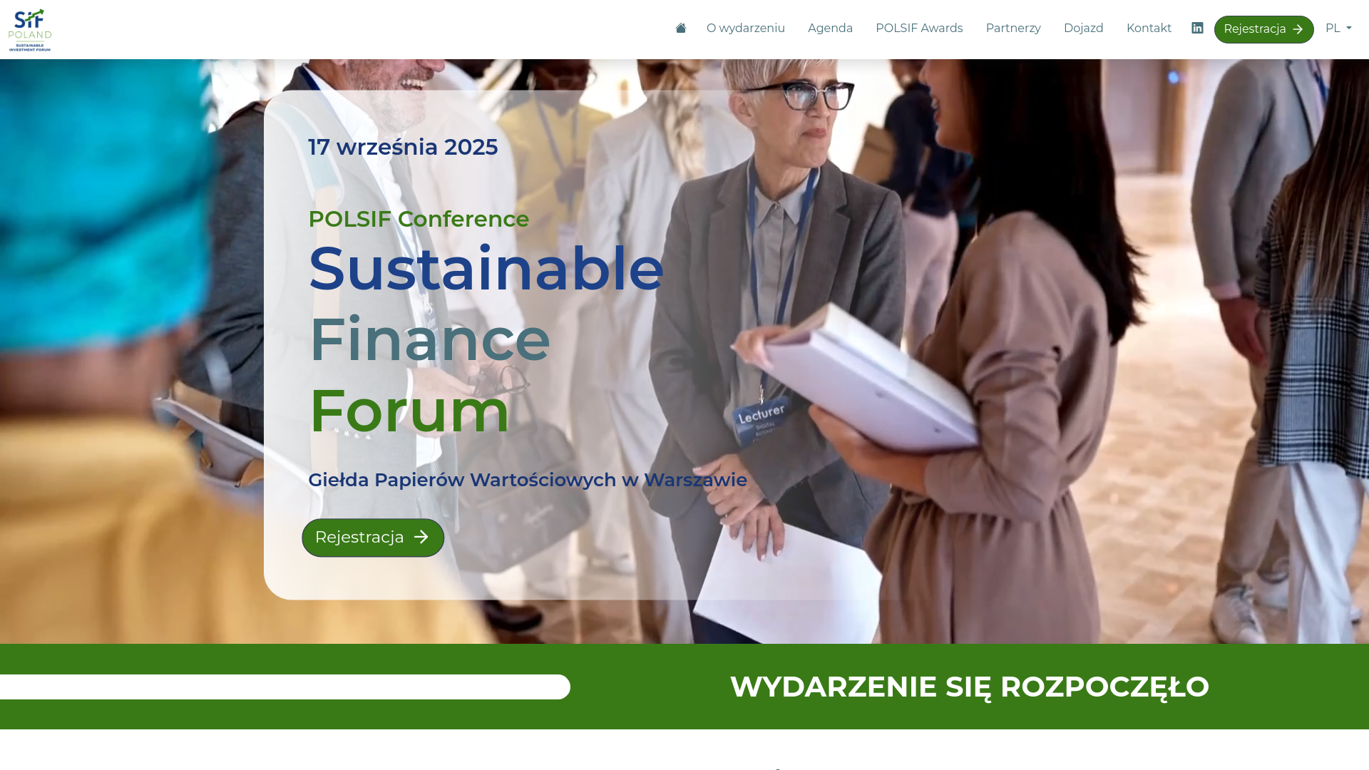Click the WYDARZENIE SIĘ ROZPOCZĘŁO banner text
The height and width of the screenshot is (770, 1369).
(969, 687)
